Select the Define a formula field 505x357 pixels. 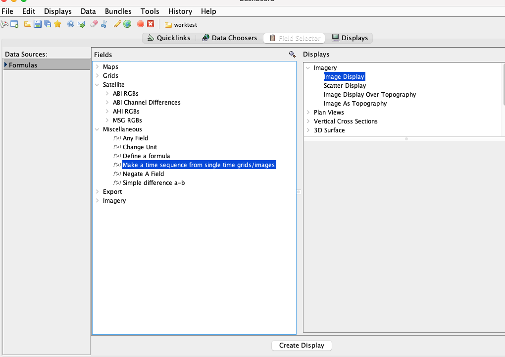(x=146, y=156)
